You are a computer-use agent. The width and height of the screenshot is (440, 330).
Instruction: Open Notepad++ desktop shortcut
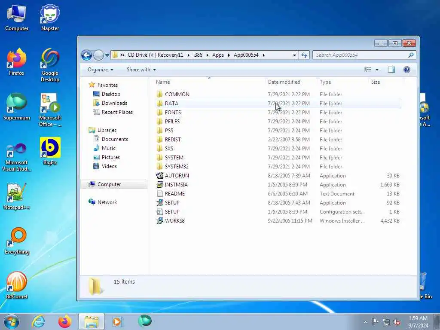17,196
